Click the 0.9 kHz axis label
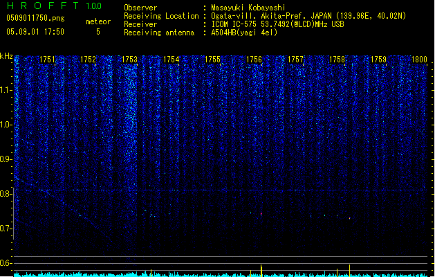Screen dimensions: 435x277 [x=6, y=159]
